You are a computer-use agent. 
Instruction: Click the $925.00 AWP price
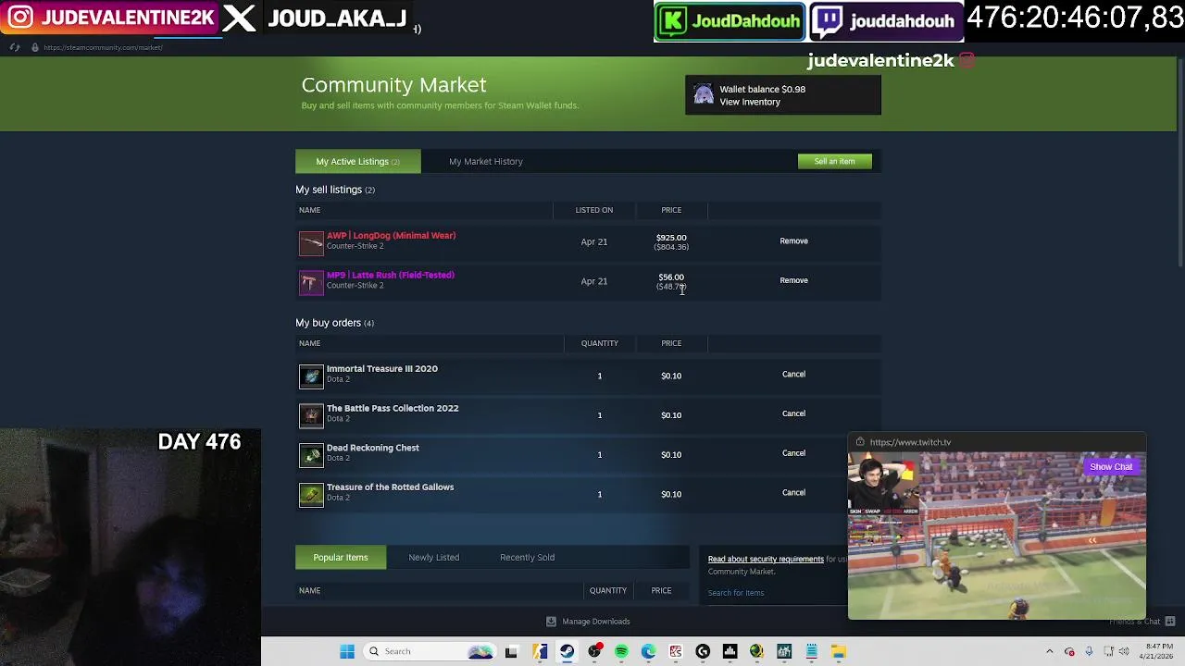pos(671,238)
